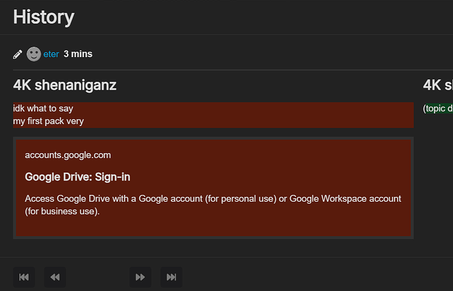Click the accounts.google.com source text
This screenshot has height=291, width=453.
(x=68, y=155)
